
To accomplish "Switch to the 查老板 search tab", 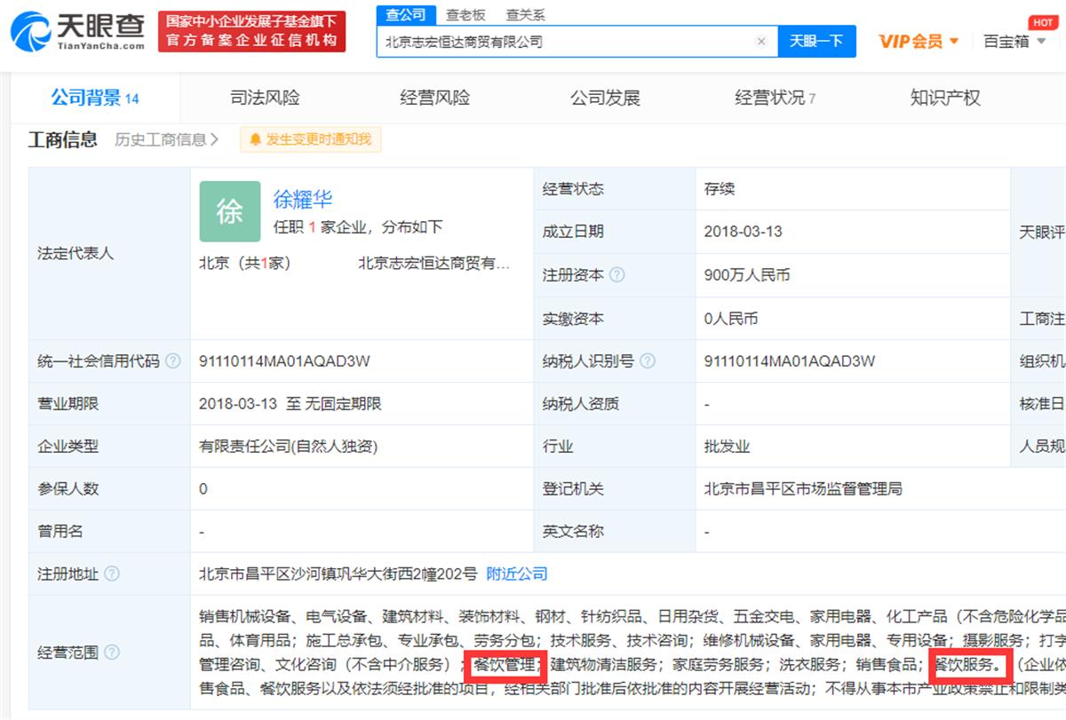I will (x=465, y=15).
